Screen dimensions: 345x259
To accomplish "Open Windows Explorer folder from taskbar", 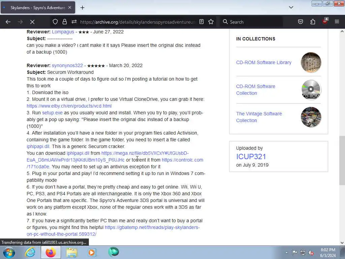I will click(x=72, y=252).
